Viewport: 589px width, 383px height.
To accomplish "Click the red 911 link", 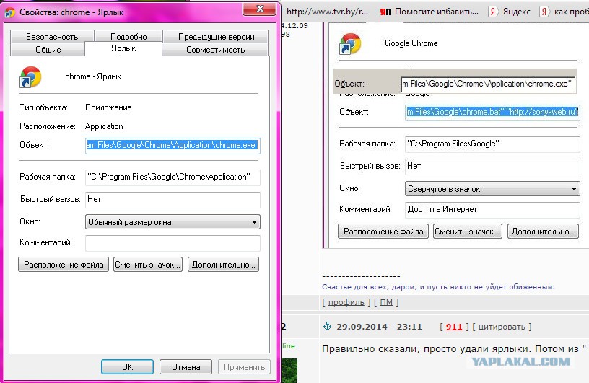I will click(x=454, y=327).
